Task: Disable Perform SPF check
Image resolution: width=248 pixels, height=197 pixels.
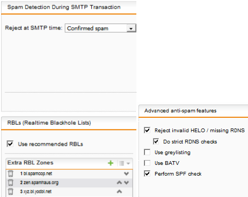Action: (147, 173)
